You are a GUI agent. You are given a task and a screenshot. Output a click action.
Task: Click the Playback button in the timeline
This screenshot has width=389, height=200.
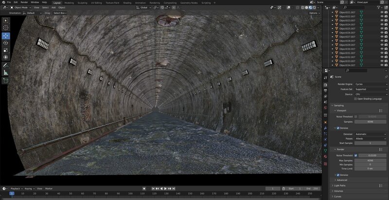pyautogui.click(x=16, y=188)
